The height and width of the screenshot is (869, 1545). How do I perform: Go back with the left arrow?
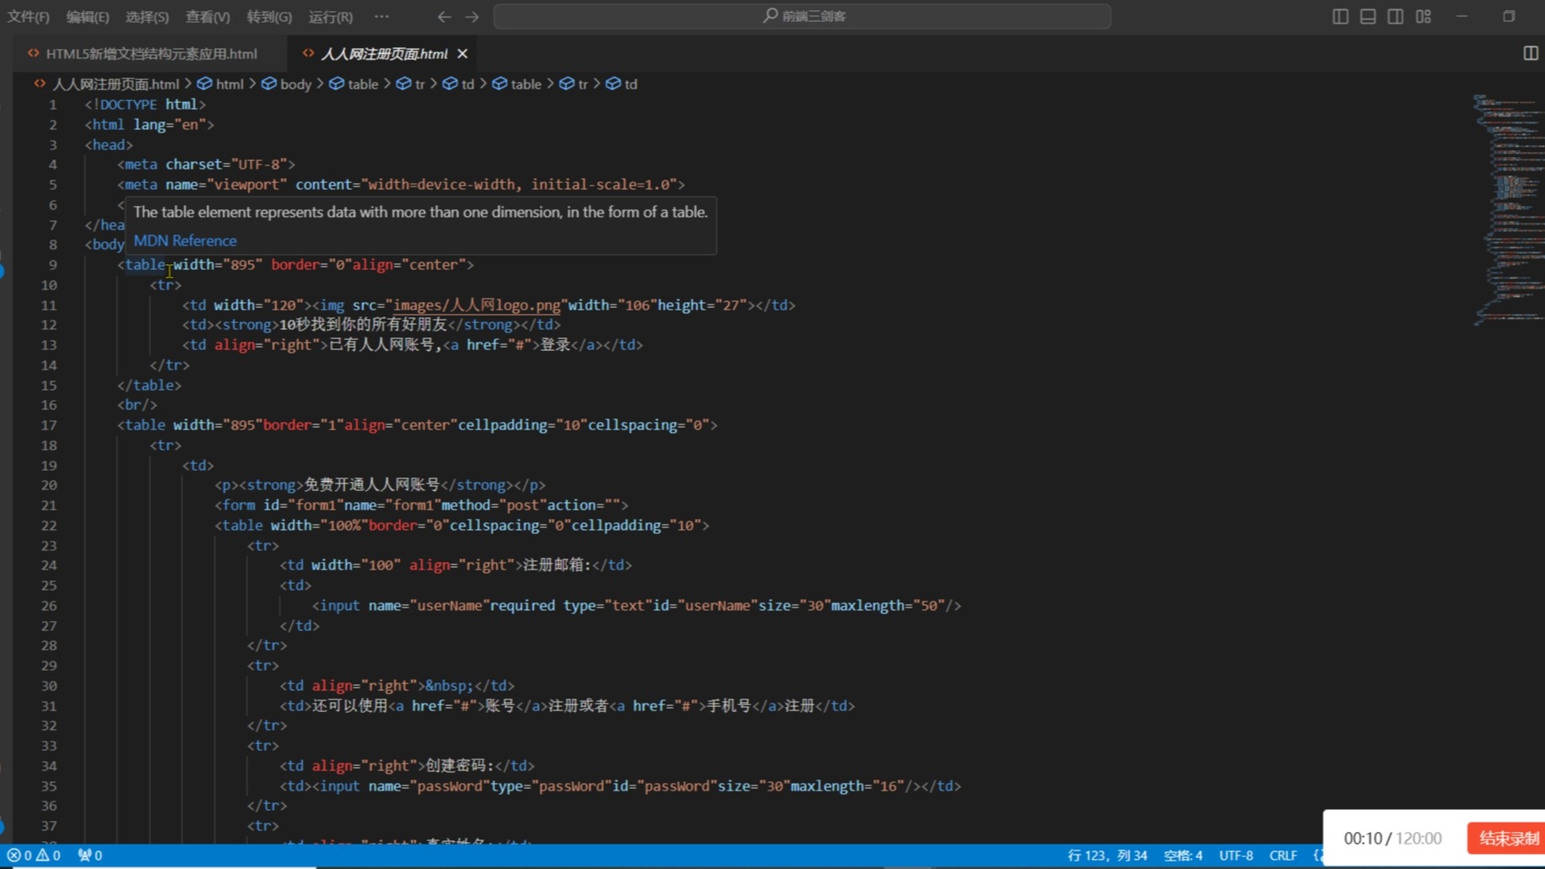pyautogui.click(x=444, y=16)
